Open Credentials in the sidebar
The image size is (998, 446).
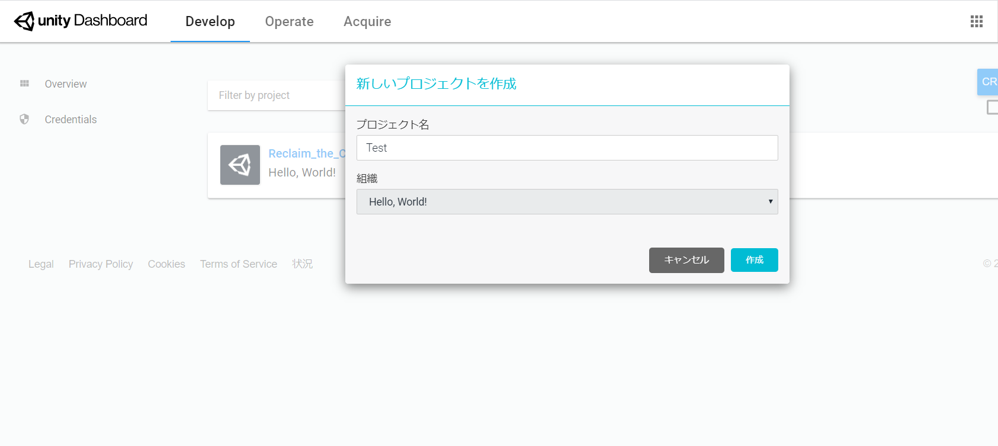[70, 120]
